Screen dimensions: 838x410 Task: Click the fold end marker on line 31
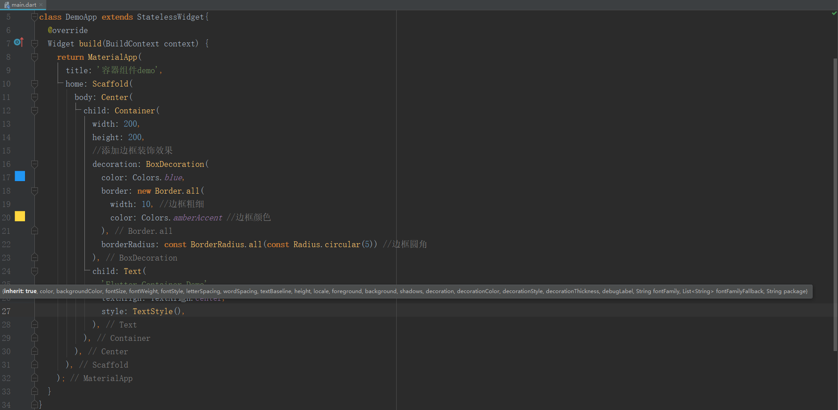[34, 364]
